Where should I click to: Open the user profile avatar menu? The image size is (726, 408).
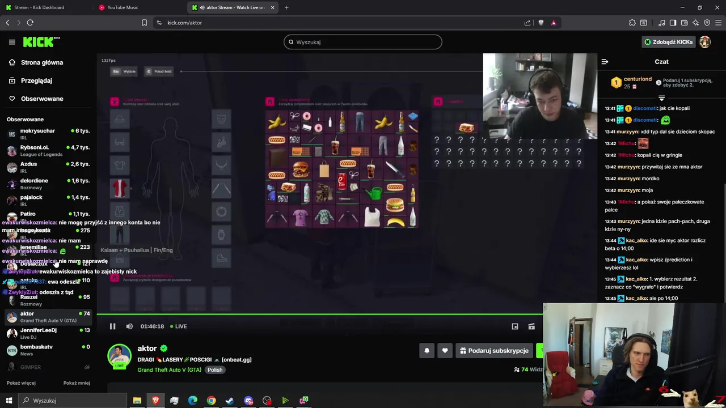coord(705,42)
